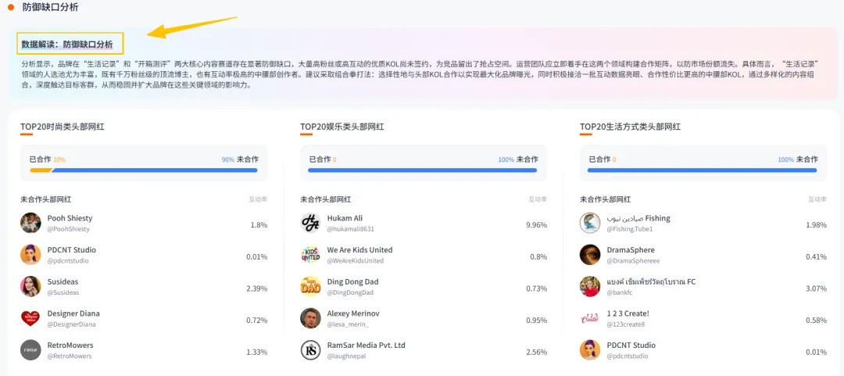Viewport: 844px width, 376px height.
Task: Click the @laughnepal handle
Action: point(348,356)
